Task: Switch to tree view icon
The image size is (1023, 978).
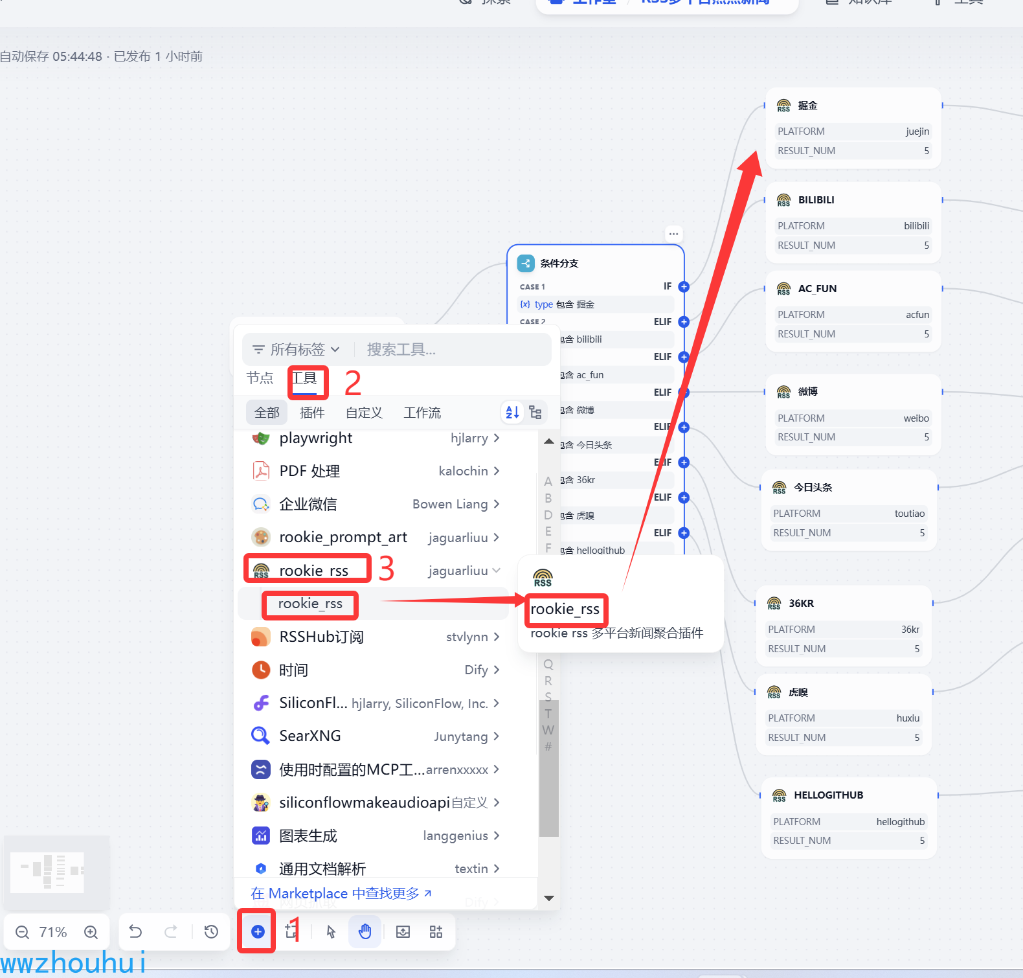Action: tap(535, 412)
